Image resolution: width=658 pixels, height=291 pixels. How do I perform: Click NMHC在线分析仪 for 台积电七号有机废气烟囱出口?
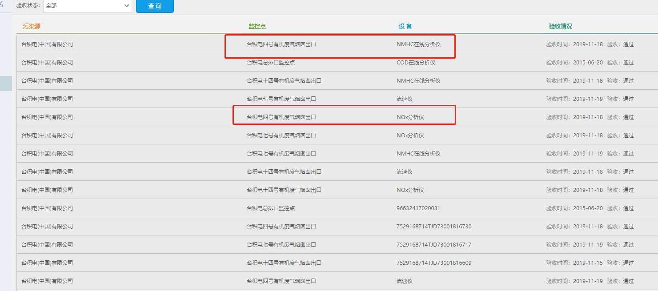point(418,154)
